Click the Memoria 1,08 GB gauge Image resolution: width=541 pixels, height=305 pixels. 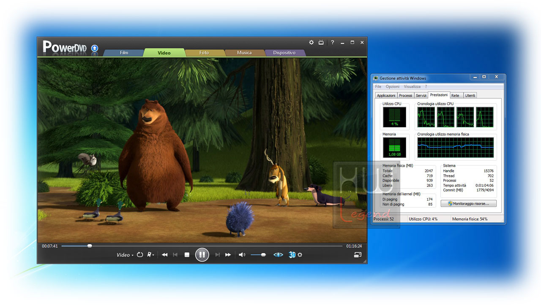tap(394, 148)
